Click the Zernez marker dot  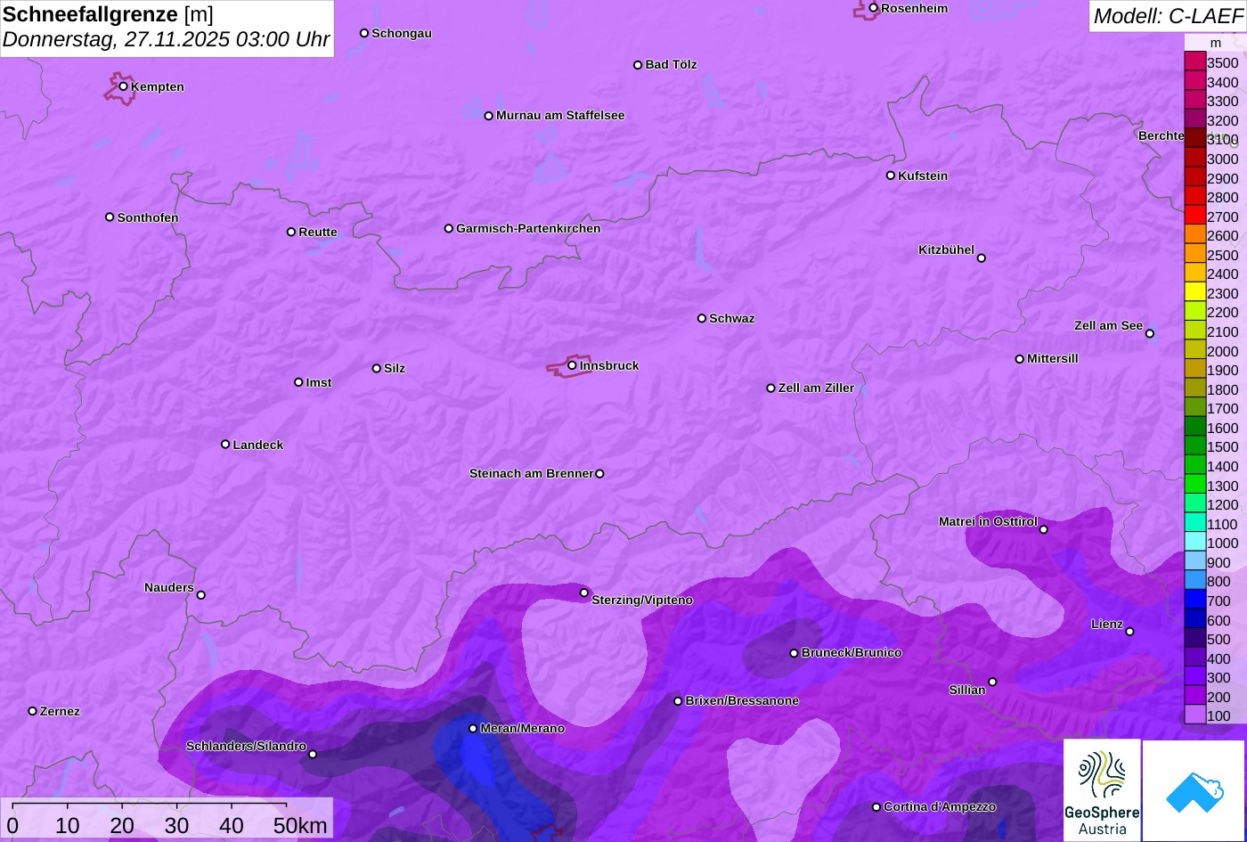click(x=33, y=711)
